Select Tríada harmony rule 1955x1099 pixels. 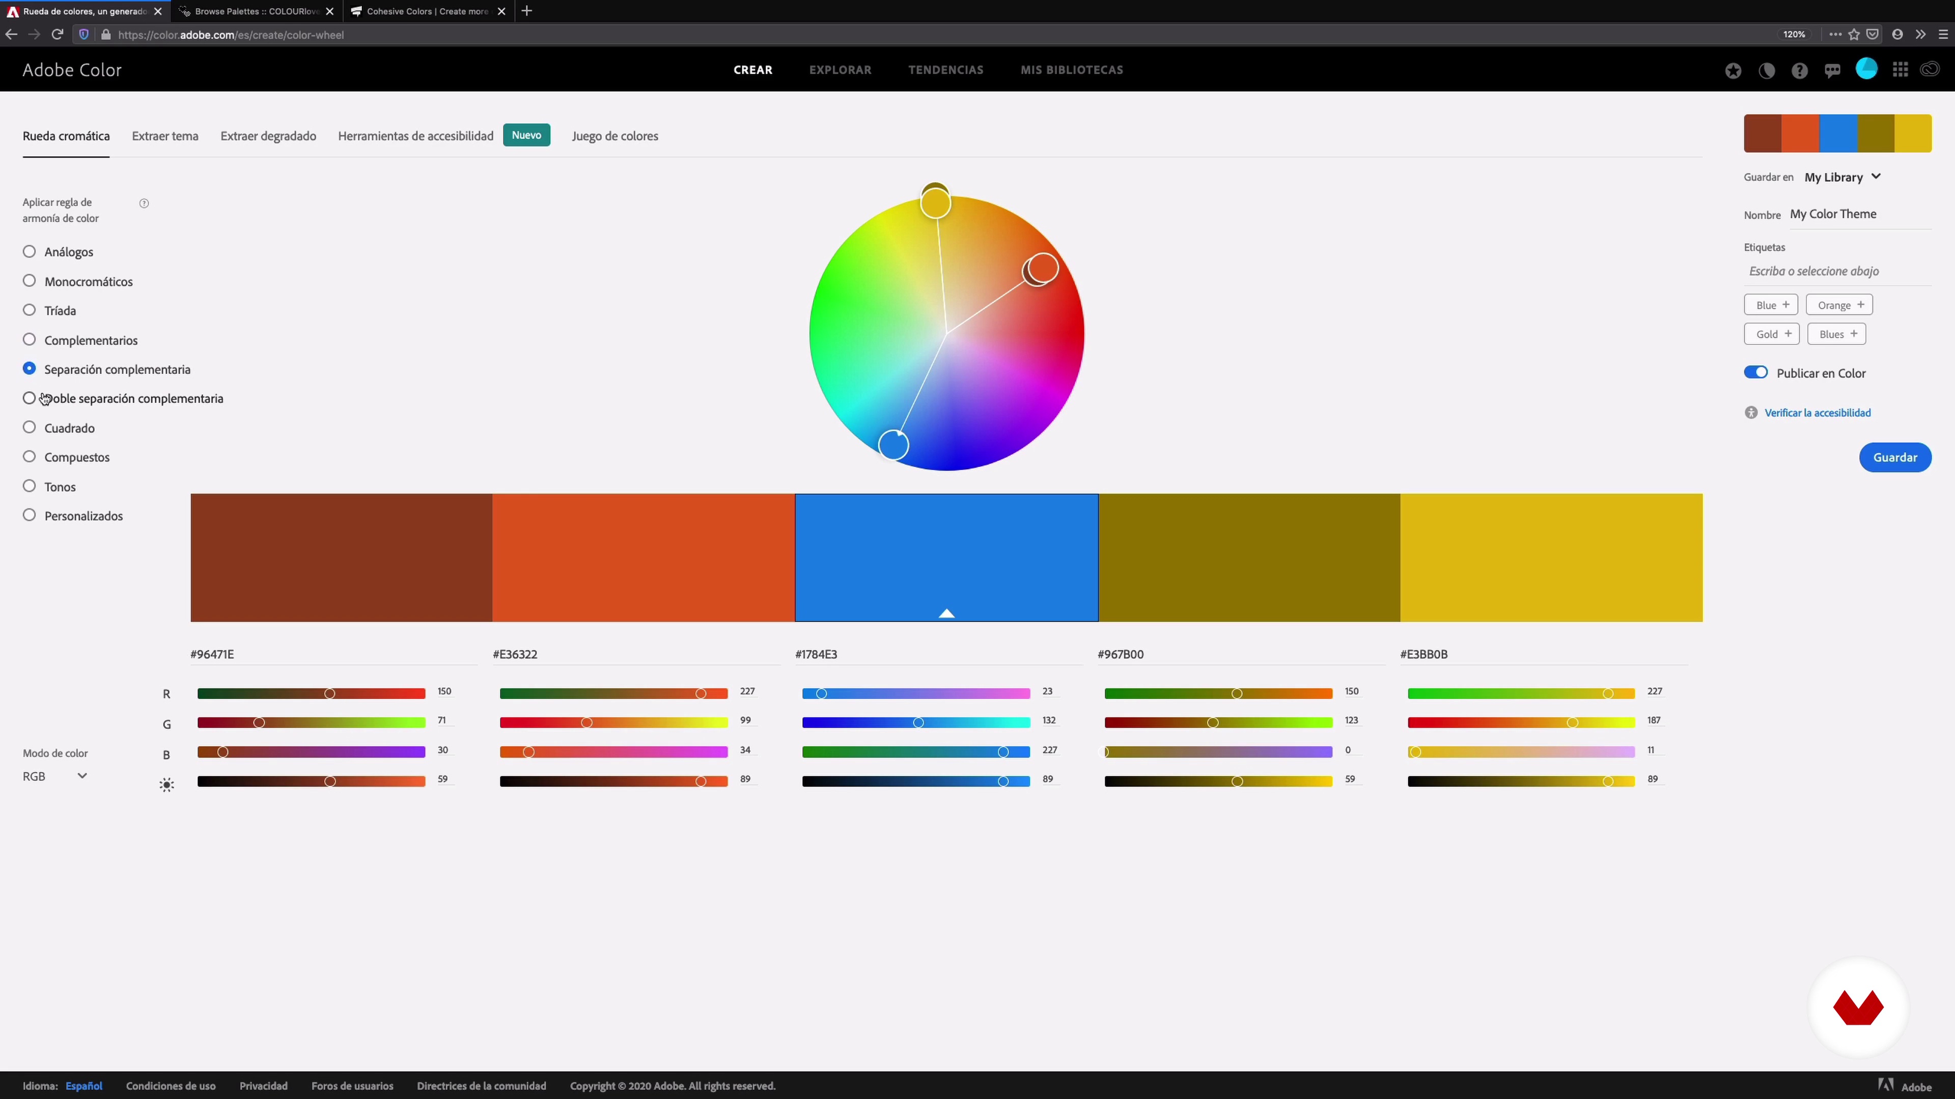click(x=29, y=309)
